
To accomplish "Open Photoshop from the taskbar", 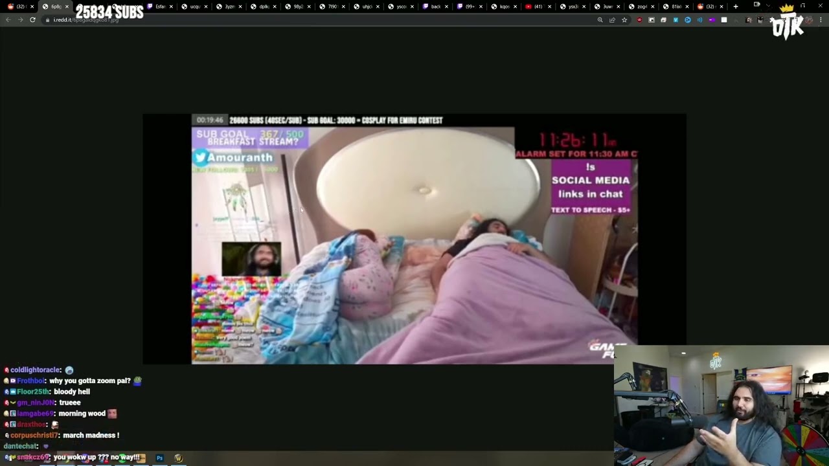I will pos(159,458).
